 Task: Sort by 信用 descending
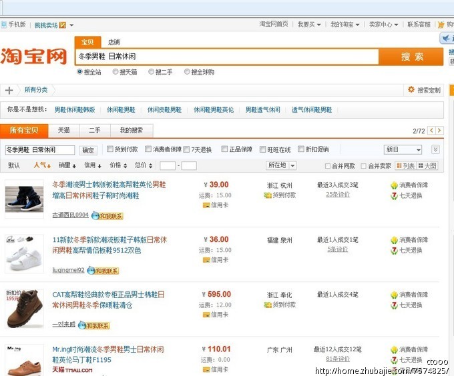point(93,165)
